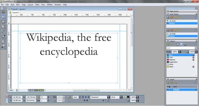Open the 60 pt font size dropdown
The width and height of the screenshot is (199, 106).
[121, 97]
